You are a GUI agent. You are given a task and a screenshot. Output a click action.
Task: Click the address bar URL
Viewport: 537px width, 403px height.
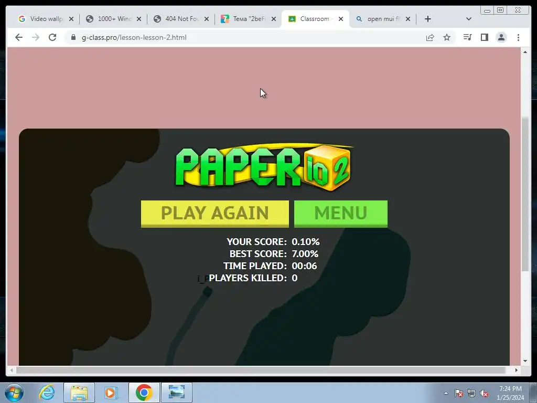tap(134, 37)
